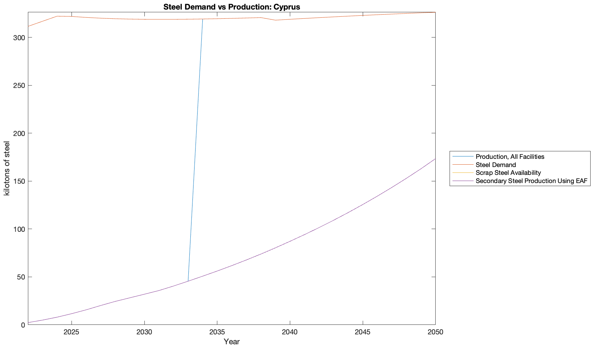Click the 300 y-axis tick label
Screen dimensions: 594x348
coord(20,37)
